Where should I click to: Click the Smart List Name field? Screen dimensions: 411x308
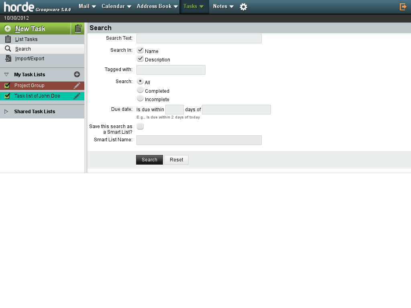click(x=199, y=140)
